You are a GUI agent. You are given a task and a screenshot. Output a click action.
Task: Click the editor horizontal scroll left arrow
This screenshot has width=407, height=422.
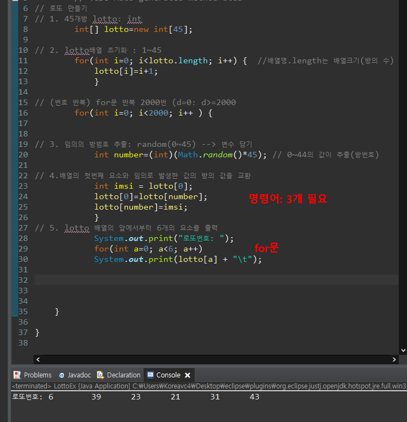[x=38, y=360]
